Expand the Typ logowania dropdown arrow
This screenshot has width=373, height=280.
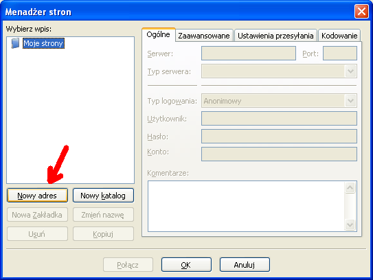(x=350, y=101)
